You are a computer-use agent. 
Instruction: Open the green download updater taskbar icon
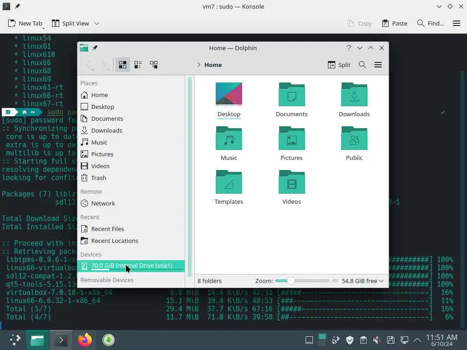[x=109, y=340]
